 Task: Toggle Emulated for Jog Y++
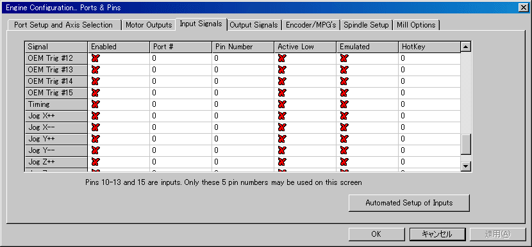coord(344,139)
